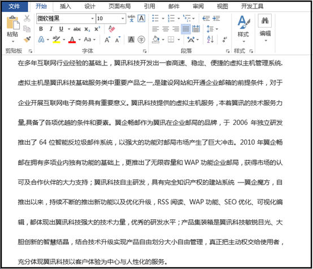
Task: Open Text Effects outlined A
Action: (x=41, y=40)
